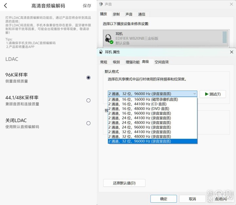Click the 高清音频编解码 page title
This screenshot has width=236, height=205.
click(x=48, y=6)
